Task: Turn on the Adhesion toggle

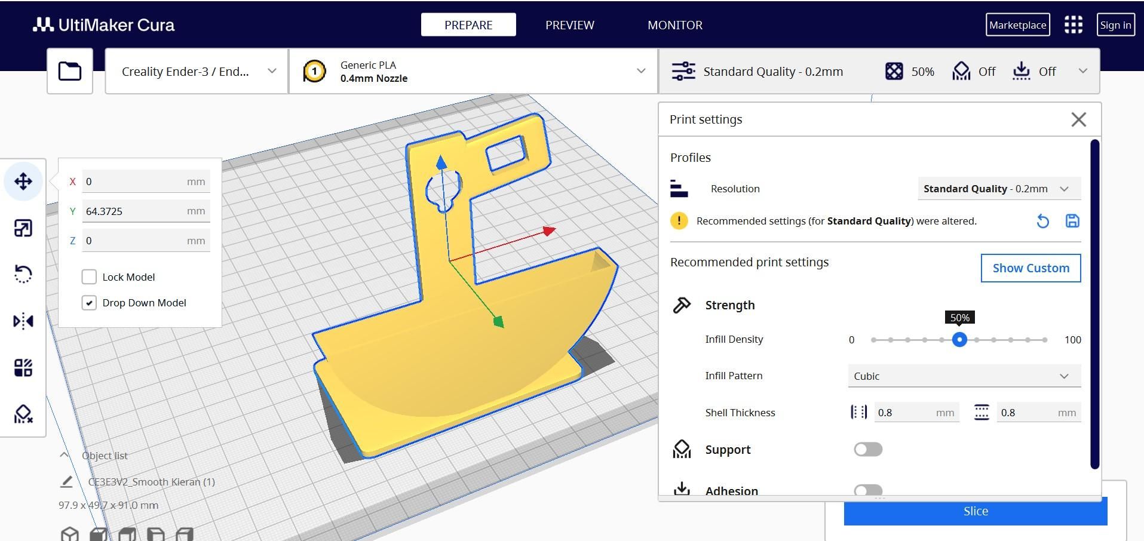Action: pos(868,490)
